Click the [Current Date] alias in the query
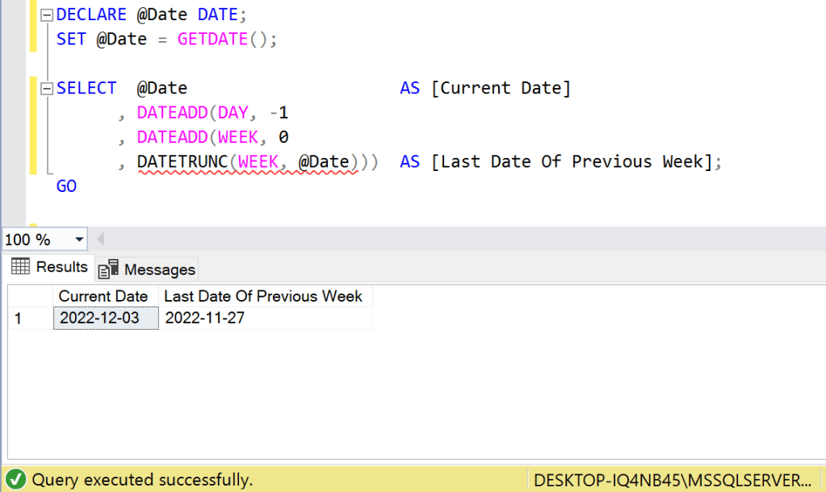This screenshot has height=492, width=826. point(501,88)
